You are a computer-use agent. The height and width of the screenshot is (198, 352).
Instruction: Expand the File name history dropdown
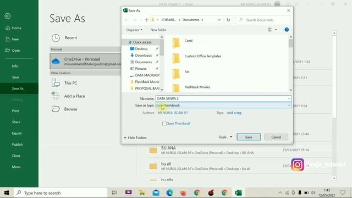point(289,98)
